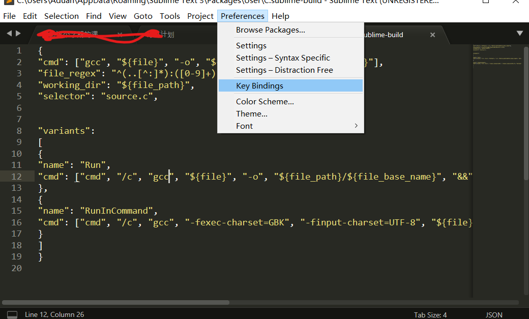This screenshot has height=319, width=529.
Task: Choose Browse Packages... from Preferences
Action: pos(290,30)
